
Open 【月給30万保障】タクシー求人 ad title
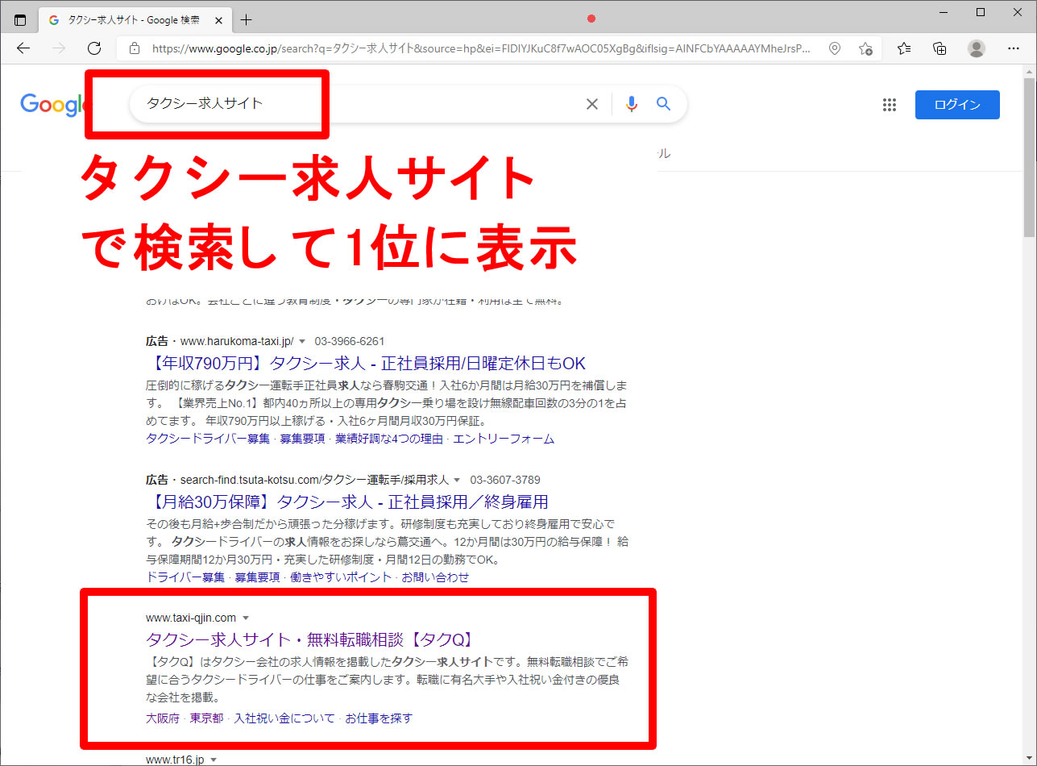click(x=347, y=502)
